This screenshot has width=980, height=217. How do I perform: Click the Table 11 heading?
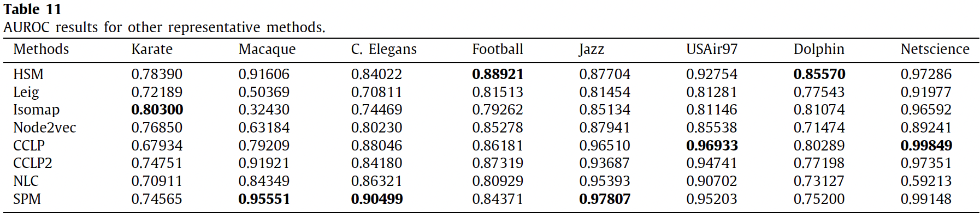(x=32, y=9)
